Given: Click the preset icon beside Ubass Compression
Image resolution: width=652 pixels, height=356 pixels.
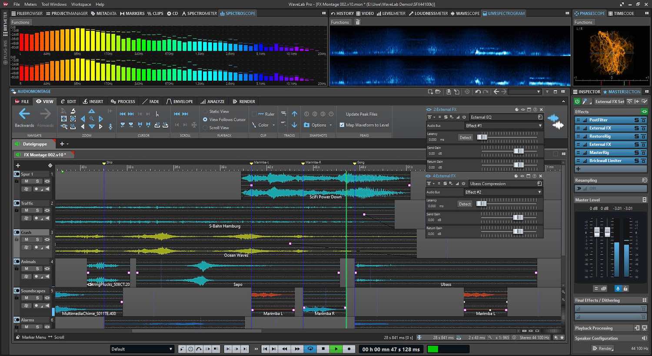Looking at the screenshot, I should 539,184.
